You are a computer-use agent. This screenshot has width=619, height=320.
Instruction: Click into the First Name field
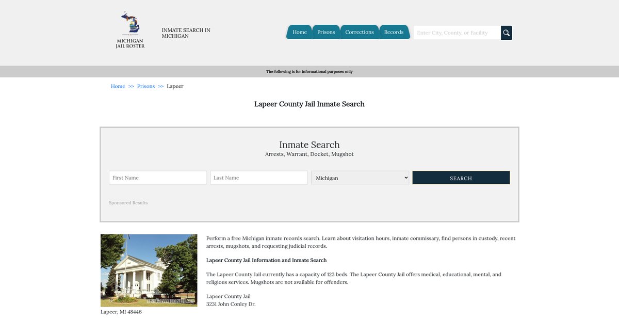pyautogui.click(x=158, y=178)
